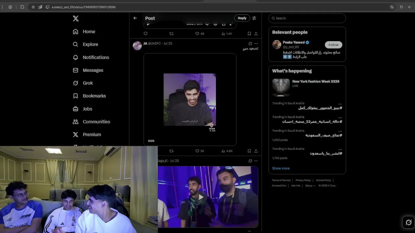Open more options on JA's post
Screen dimensions: 415x233
click(x=256, y=43)
